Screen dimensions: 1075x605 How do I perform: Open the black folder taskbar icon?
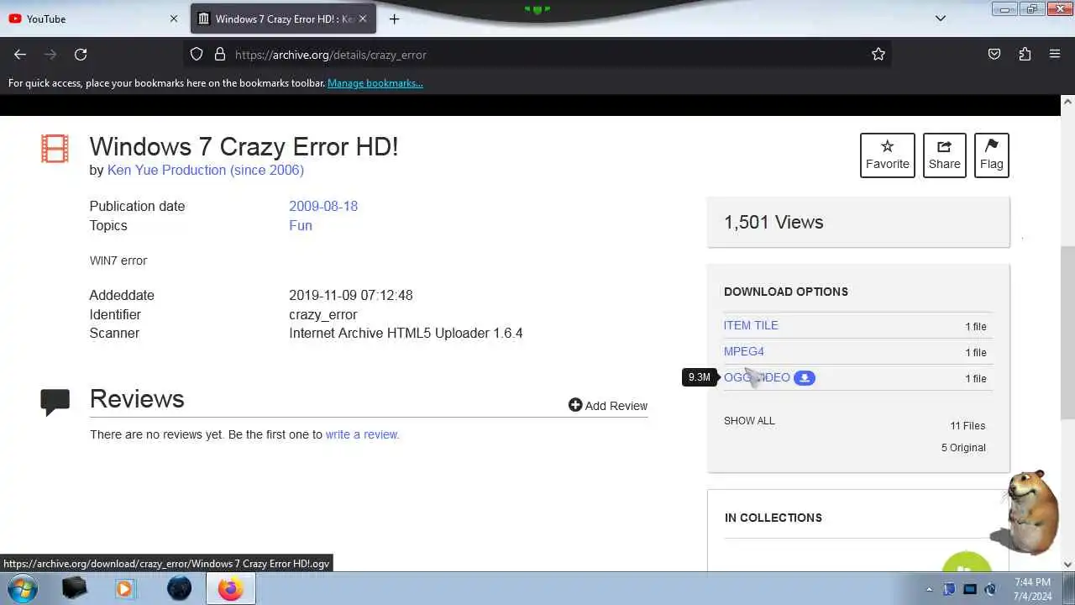pos(74,588)
